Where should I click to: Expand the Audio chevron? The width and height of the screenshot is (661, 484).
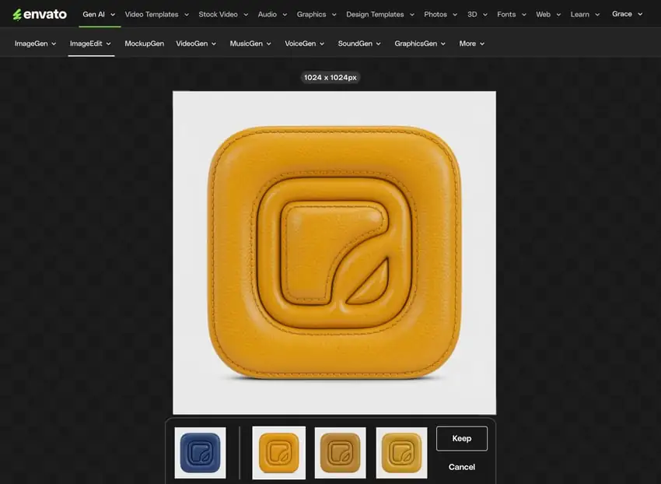[x=285, y=15]
